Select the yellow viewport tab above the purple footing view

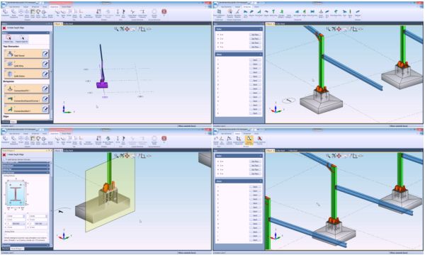coord(58,24)
